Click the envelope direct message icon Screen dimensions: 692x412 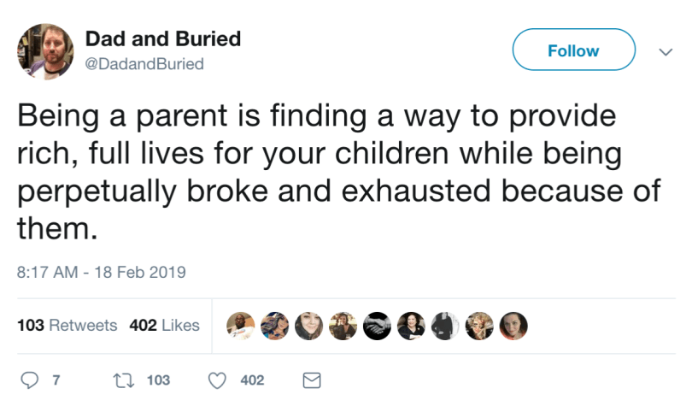pos(312,380)
